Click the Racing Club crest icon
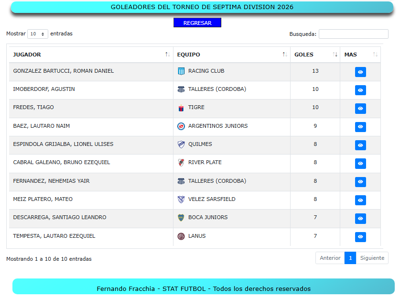This screenshot has height=300, width=400. point(181,71)
